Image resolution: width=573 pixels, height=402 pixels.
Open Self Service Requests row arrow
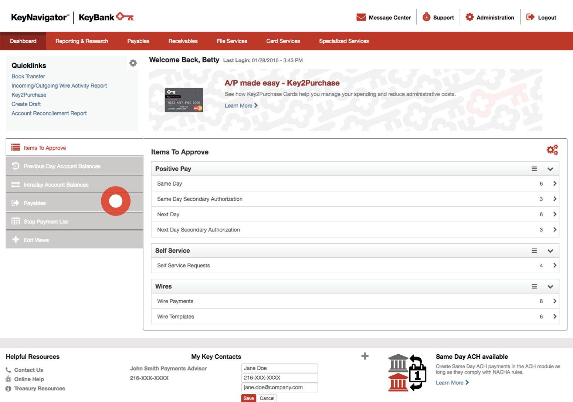[555, 265]
